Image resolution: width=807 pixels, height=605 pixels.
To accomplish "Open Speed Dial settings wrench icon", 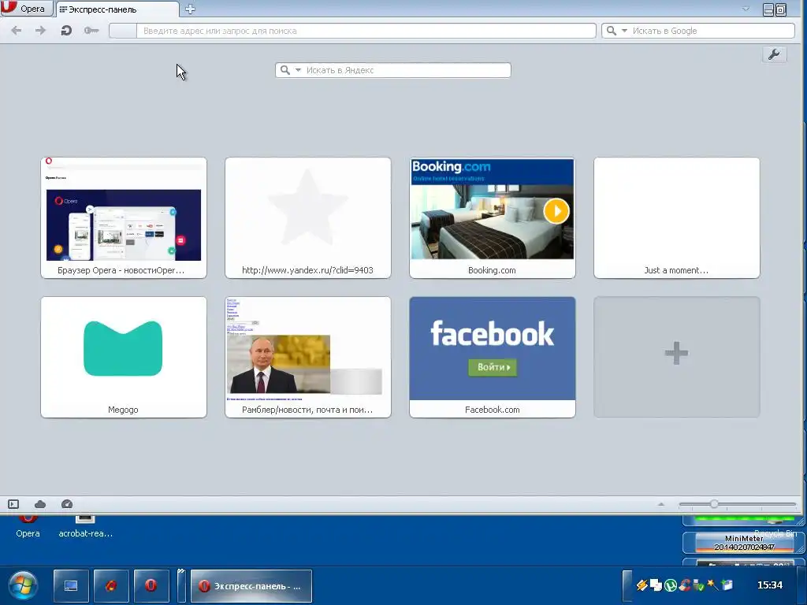I will pyautogui.click(x=774, y=54).
